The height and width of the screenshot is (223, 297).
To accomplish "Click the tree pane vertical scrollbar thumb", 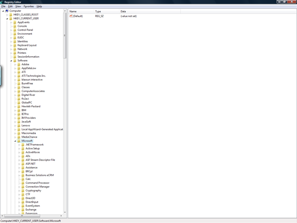I will coord(65,35).
